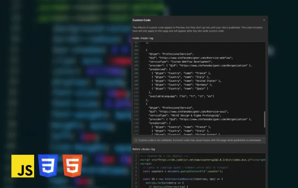Click the "Inside <head> tag" label

pos(143,38)
